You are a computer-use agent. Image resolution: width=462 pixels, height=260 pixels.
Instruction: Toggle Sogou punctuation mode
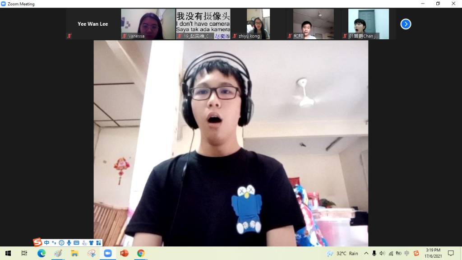(54, 243)
